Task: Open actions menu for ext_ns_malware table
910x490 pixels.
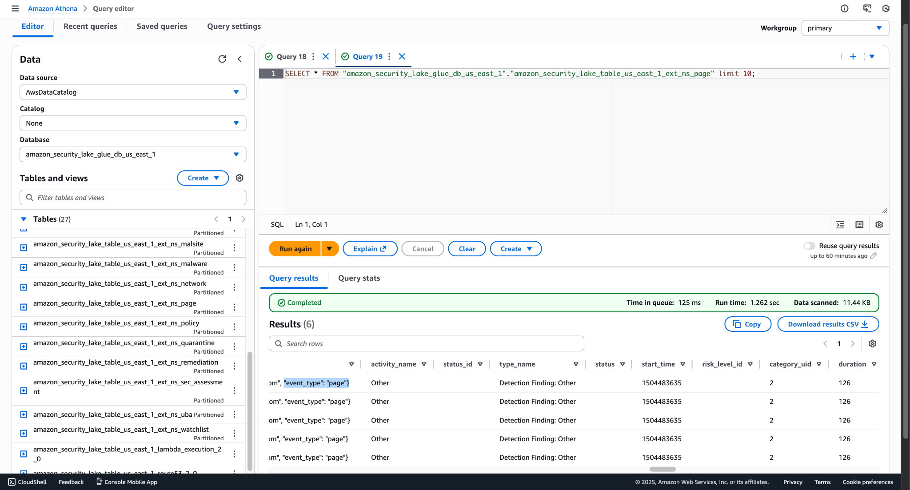Action: click(x=234, y=267)
